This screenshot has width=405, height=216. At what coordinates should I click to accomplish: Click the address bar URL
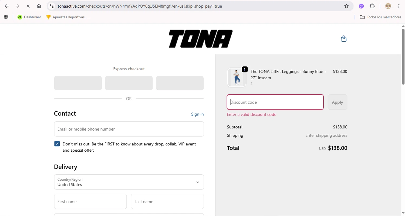(140, 6)
